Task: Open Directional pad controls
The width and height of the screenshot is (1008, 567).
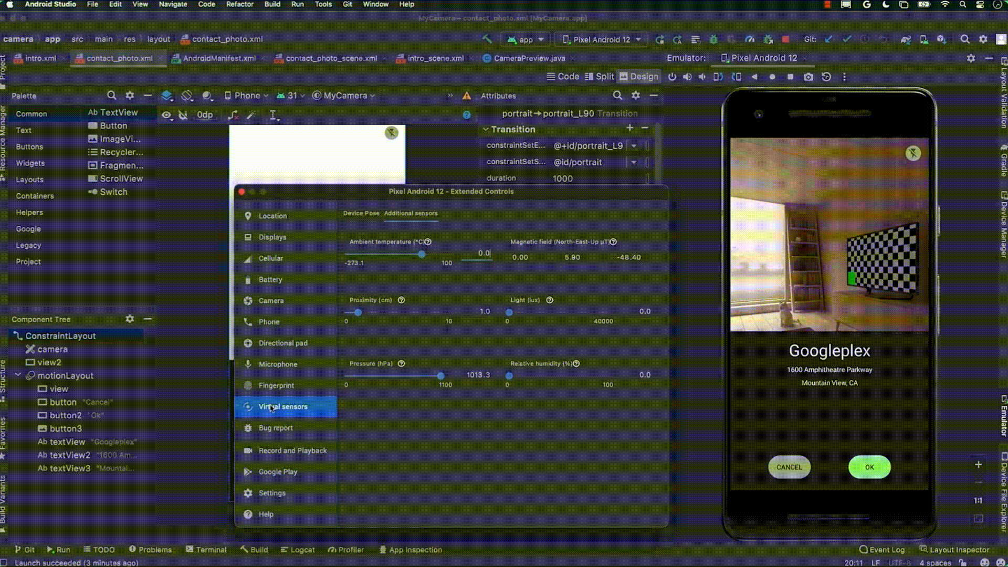Action: click(286, 343)
